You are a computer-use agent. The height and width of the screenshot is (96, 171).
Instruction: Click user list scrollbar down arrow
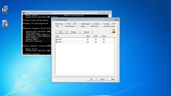[x=115, y=74]
